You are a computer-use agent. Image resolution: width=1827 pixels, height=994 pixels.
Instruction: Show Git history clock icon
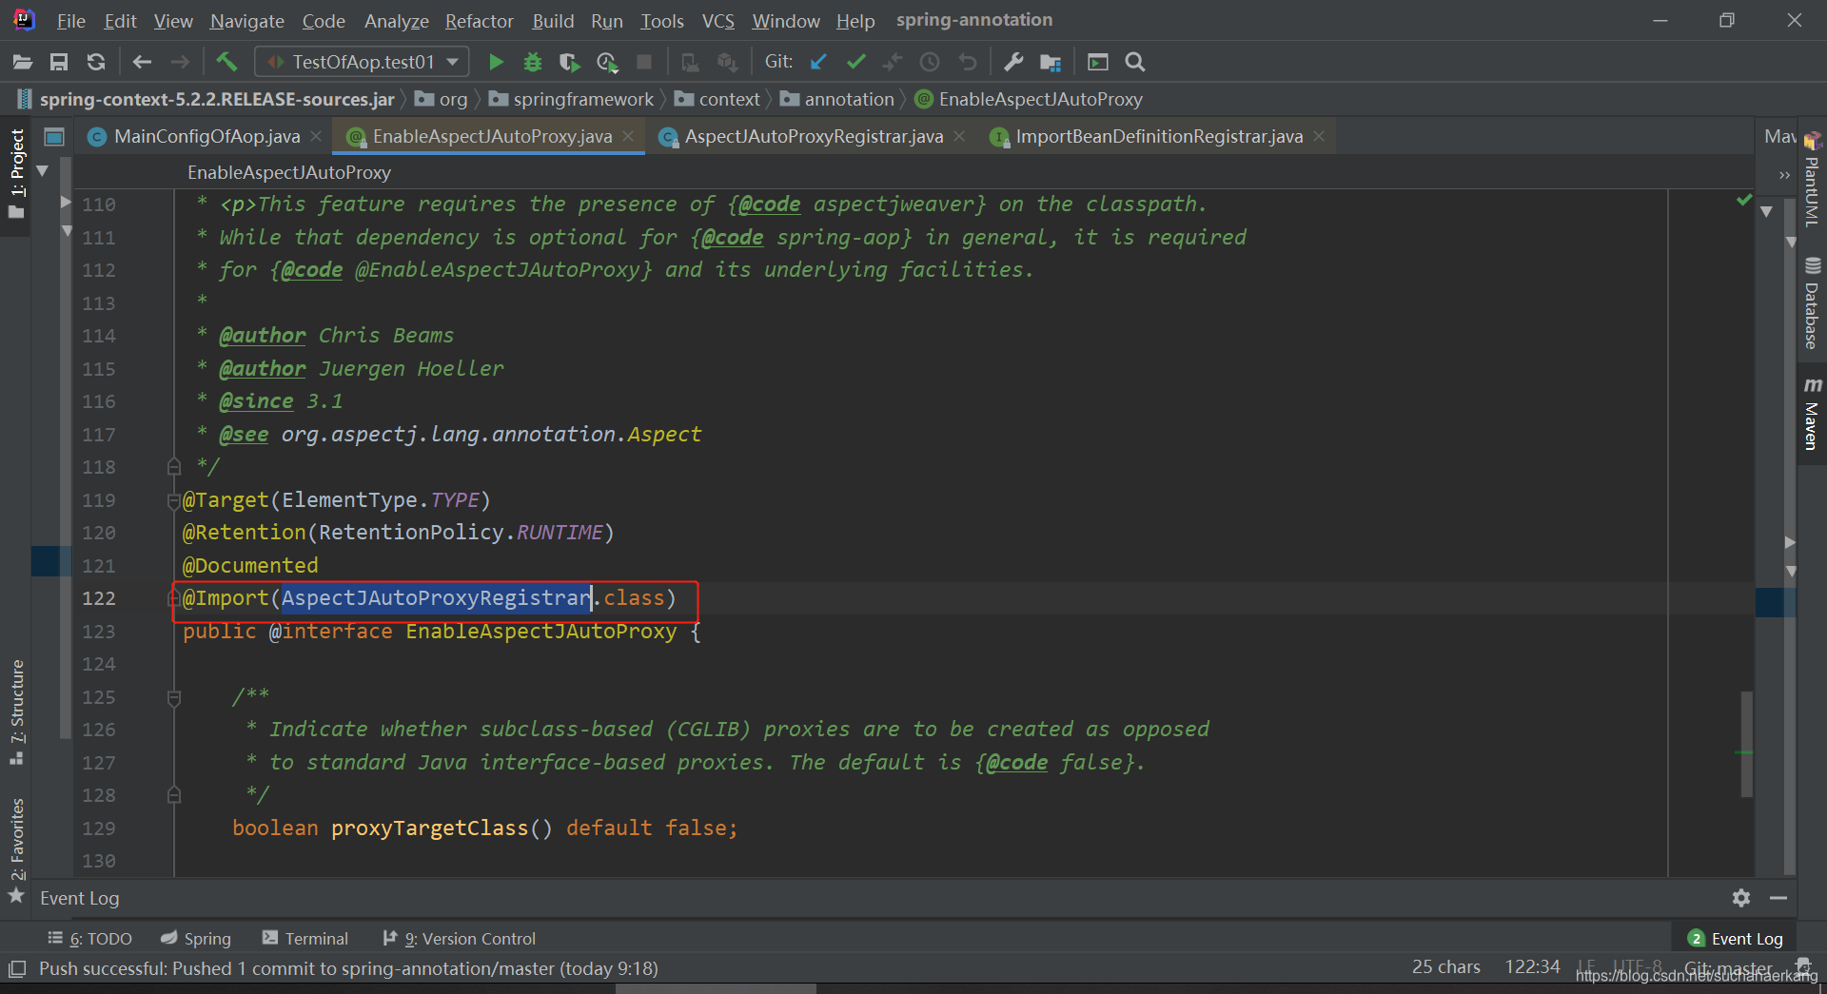coord(930,62)
